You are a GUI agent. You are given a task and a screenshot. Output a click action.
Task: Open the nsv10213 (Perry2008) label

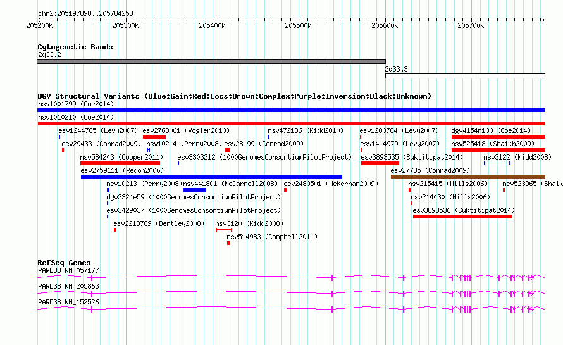pos(144,184)
